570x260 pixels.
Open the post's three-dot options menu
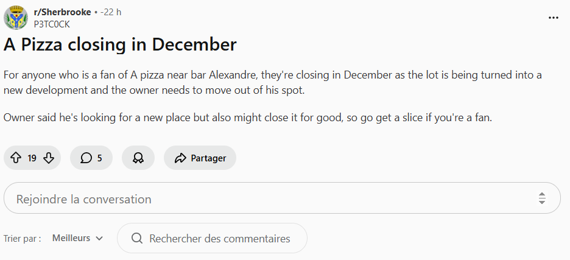coord(553,18)
